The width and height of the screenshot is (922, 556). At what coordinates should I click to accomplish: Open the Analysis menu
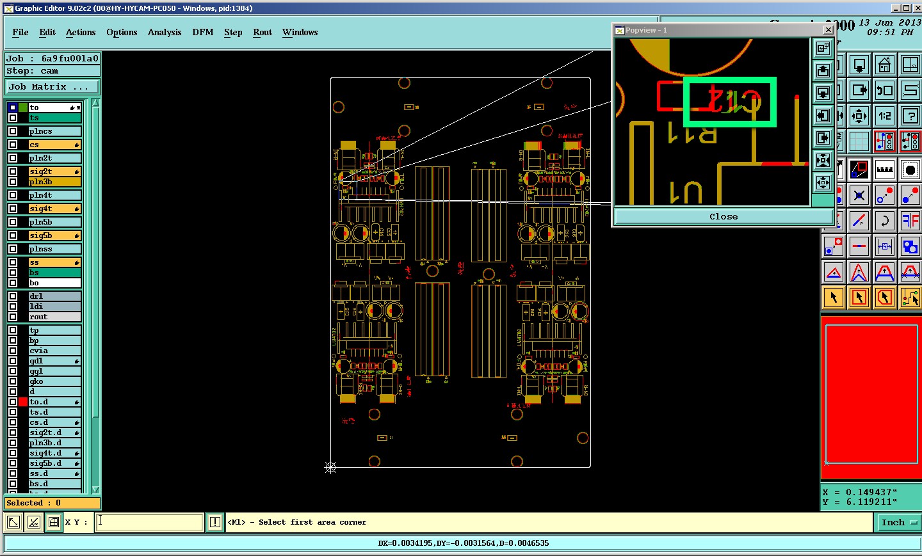coord(165,32)
